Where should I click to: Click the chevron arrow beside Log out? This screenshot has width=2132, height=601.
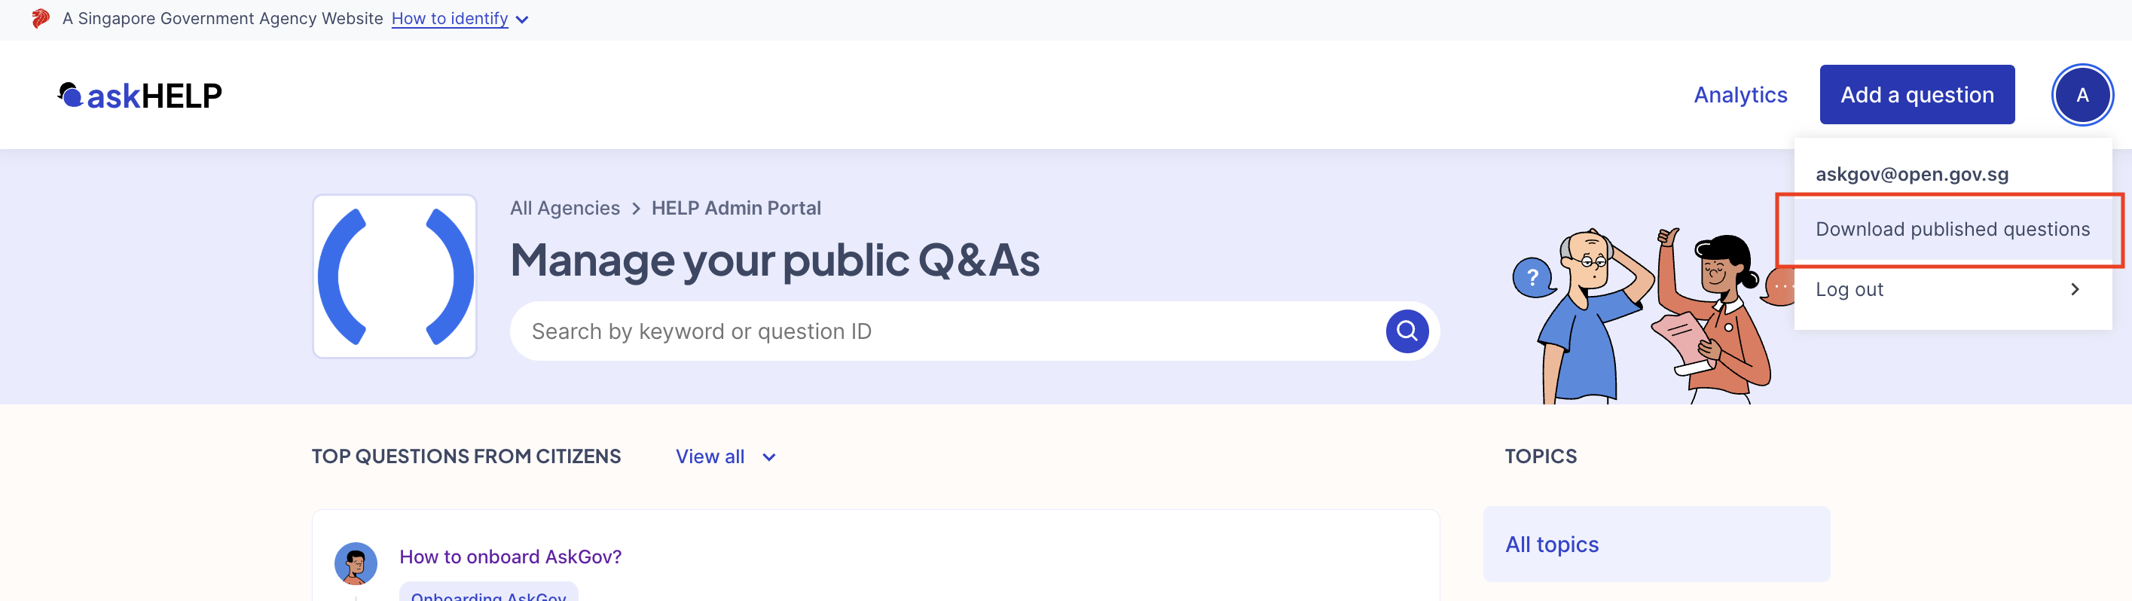pyautogui.click(x=2074, y=289)
